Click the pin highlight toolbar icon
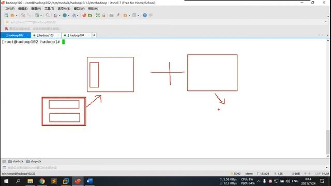The height and width of the screenshot is (186, 331). [x=118, y=15]
